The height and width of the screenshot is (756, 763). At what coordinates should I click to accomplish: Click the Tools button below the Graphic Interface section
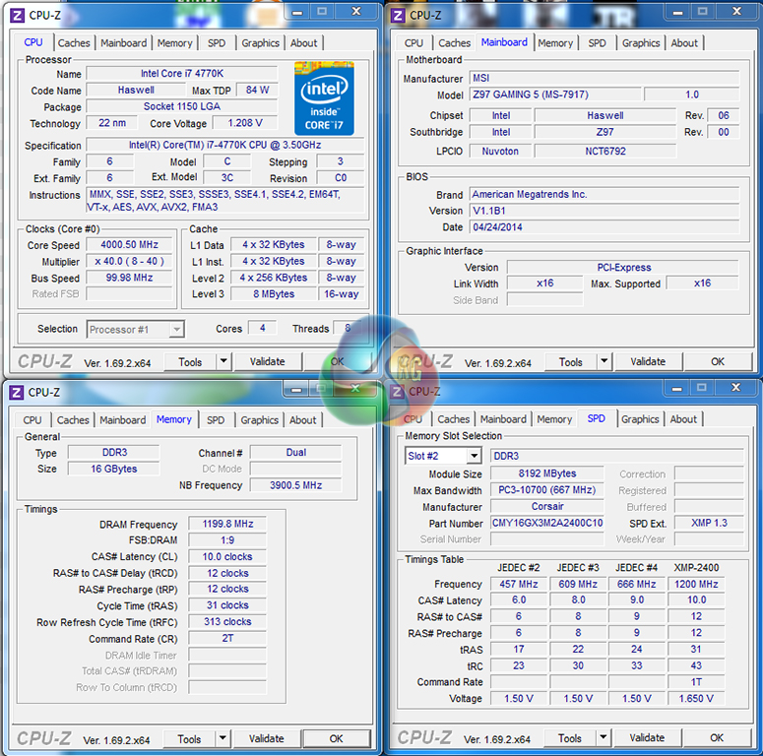point(571,362)
